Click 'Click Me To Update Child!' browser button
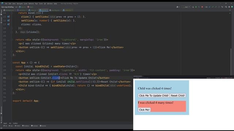This screenshot has width=234, height=131. click(x=154, y=95)
